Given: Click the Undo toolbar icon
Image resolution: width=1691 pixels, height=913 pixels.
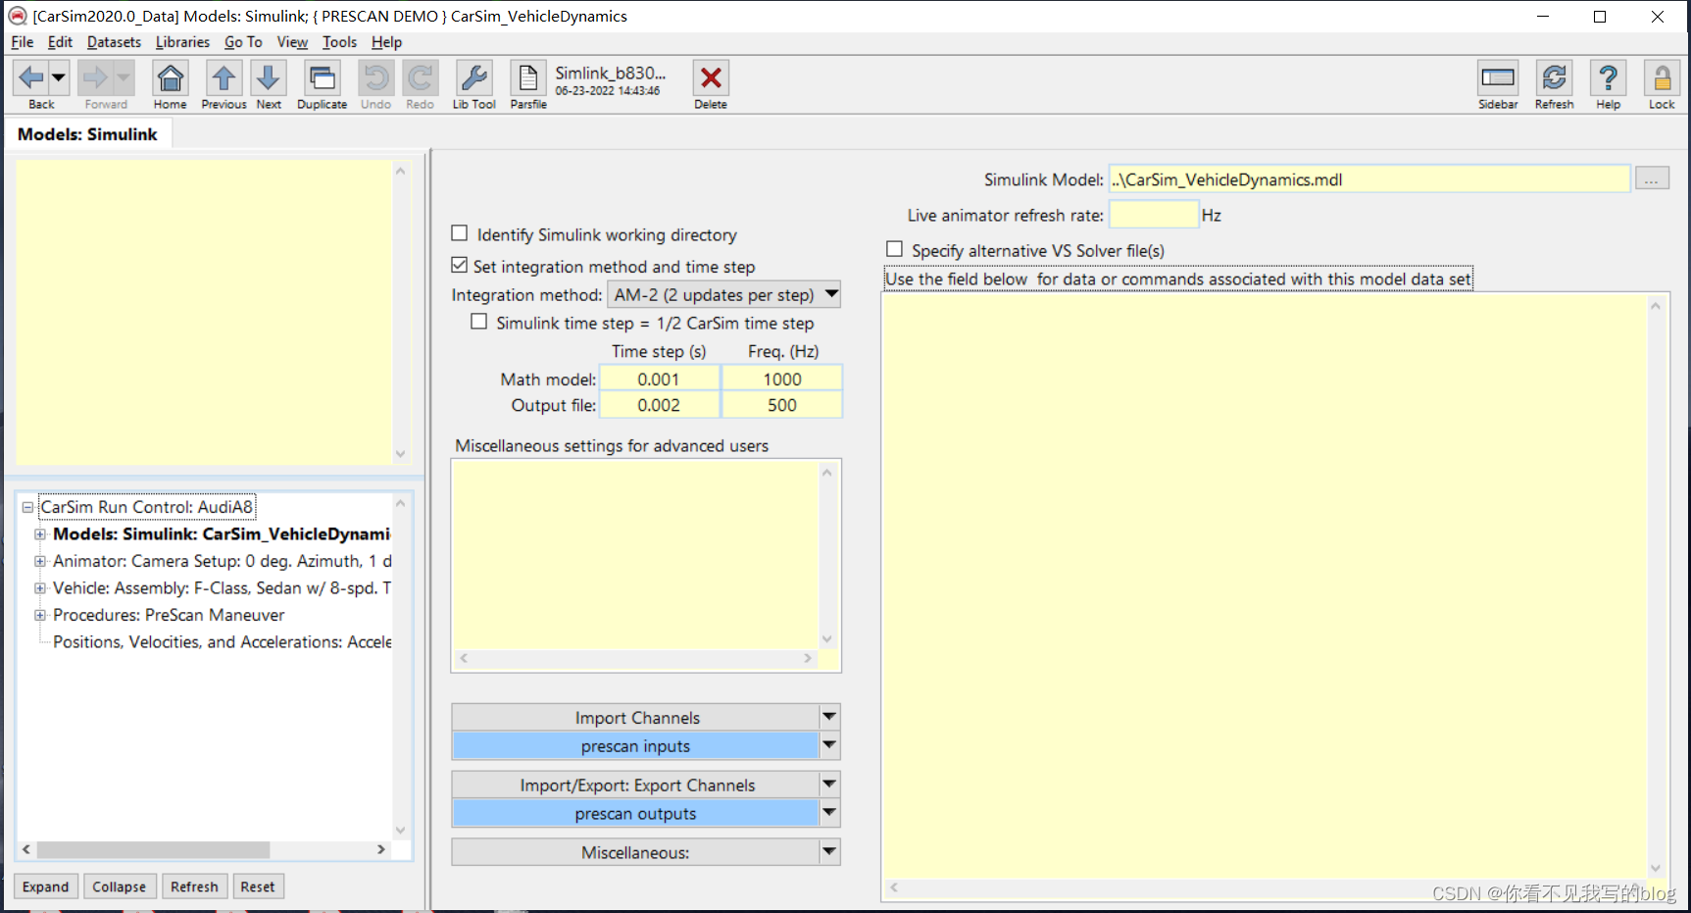Looking at the screenshot, I should [375, 77].
